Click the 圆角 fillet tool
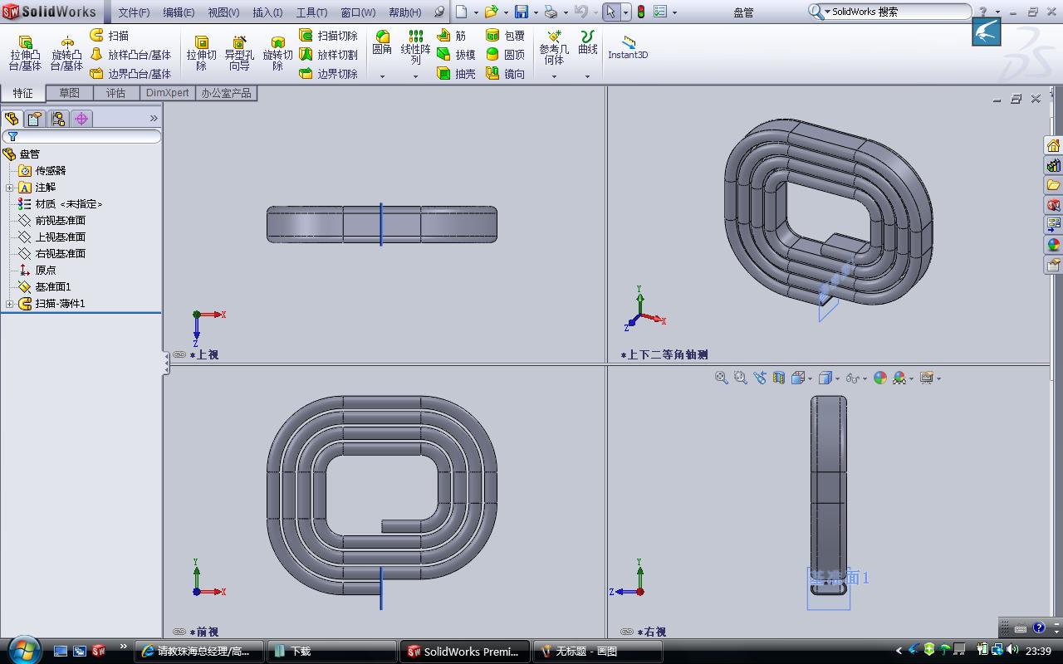1063x664 pixels. (x=382, y=43)
